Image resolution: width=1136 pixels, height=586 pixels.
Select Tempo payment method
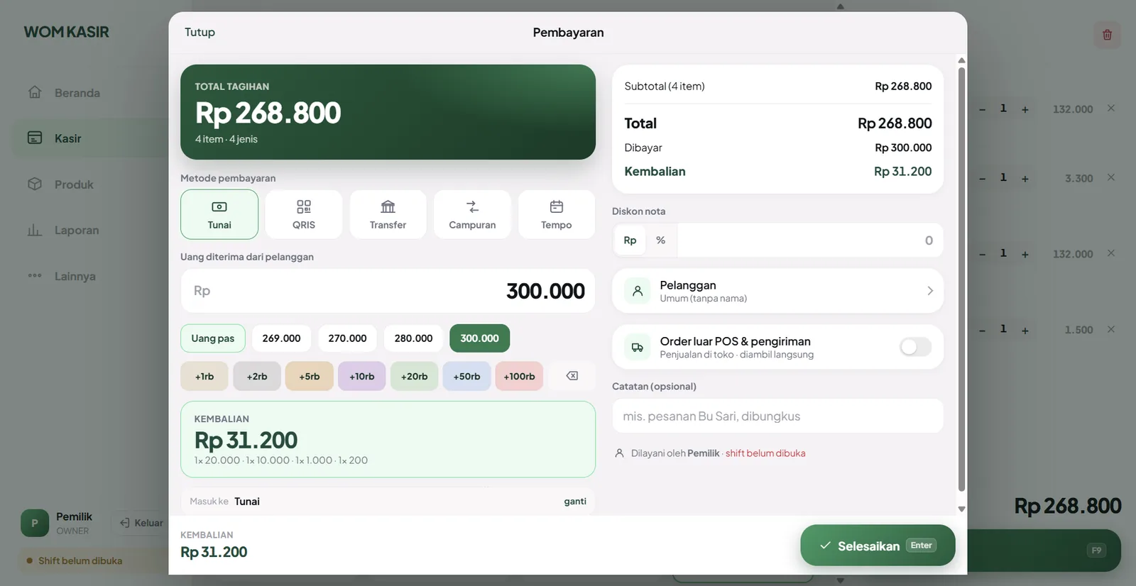557,214
